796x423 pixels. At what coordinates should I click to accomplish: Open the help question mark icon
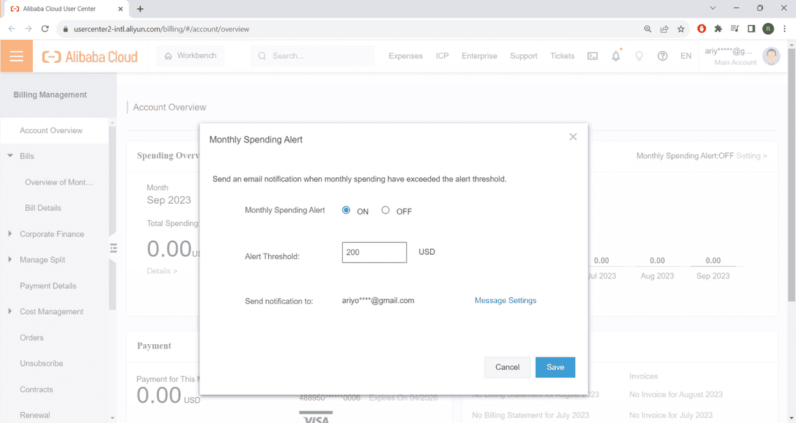click(662, 57)
